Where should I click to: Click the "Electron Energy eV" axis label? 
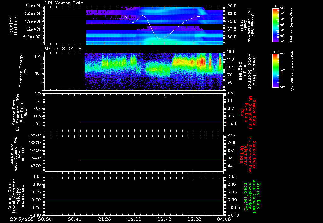(x=23, y=71)
